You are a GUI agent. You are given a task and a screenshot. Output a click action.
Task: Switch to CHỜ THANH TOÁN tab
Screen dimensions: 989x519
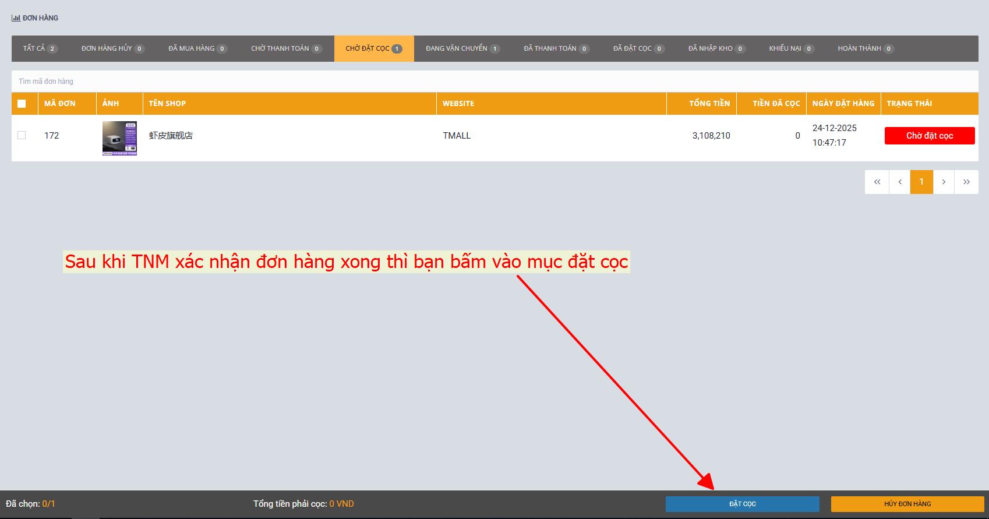tap(286, 48)
